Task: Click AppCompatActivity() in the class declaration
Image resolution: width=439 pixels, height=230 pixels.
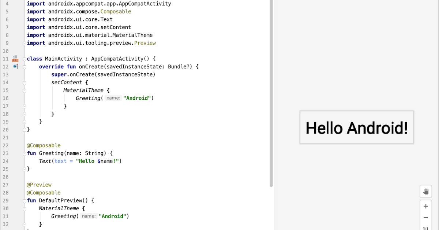Action: 120,59
